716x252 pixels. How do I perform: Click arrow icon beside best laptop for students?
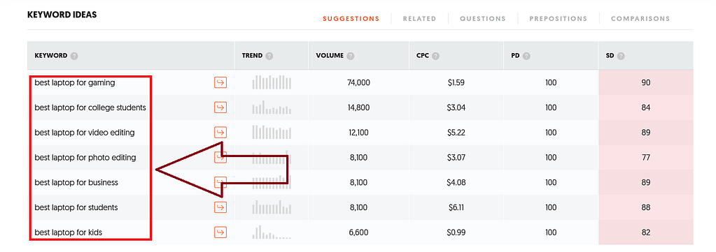(220, 207)
